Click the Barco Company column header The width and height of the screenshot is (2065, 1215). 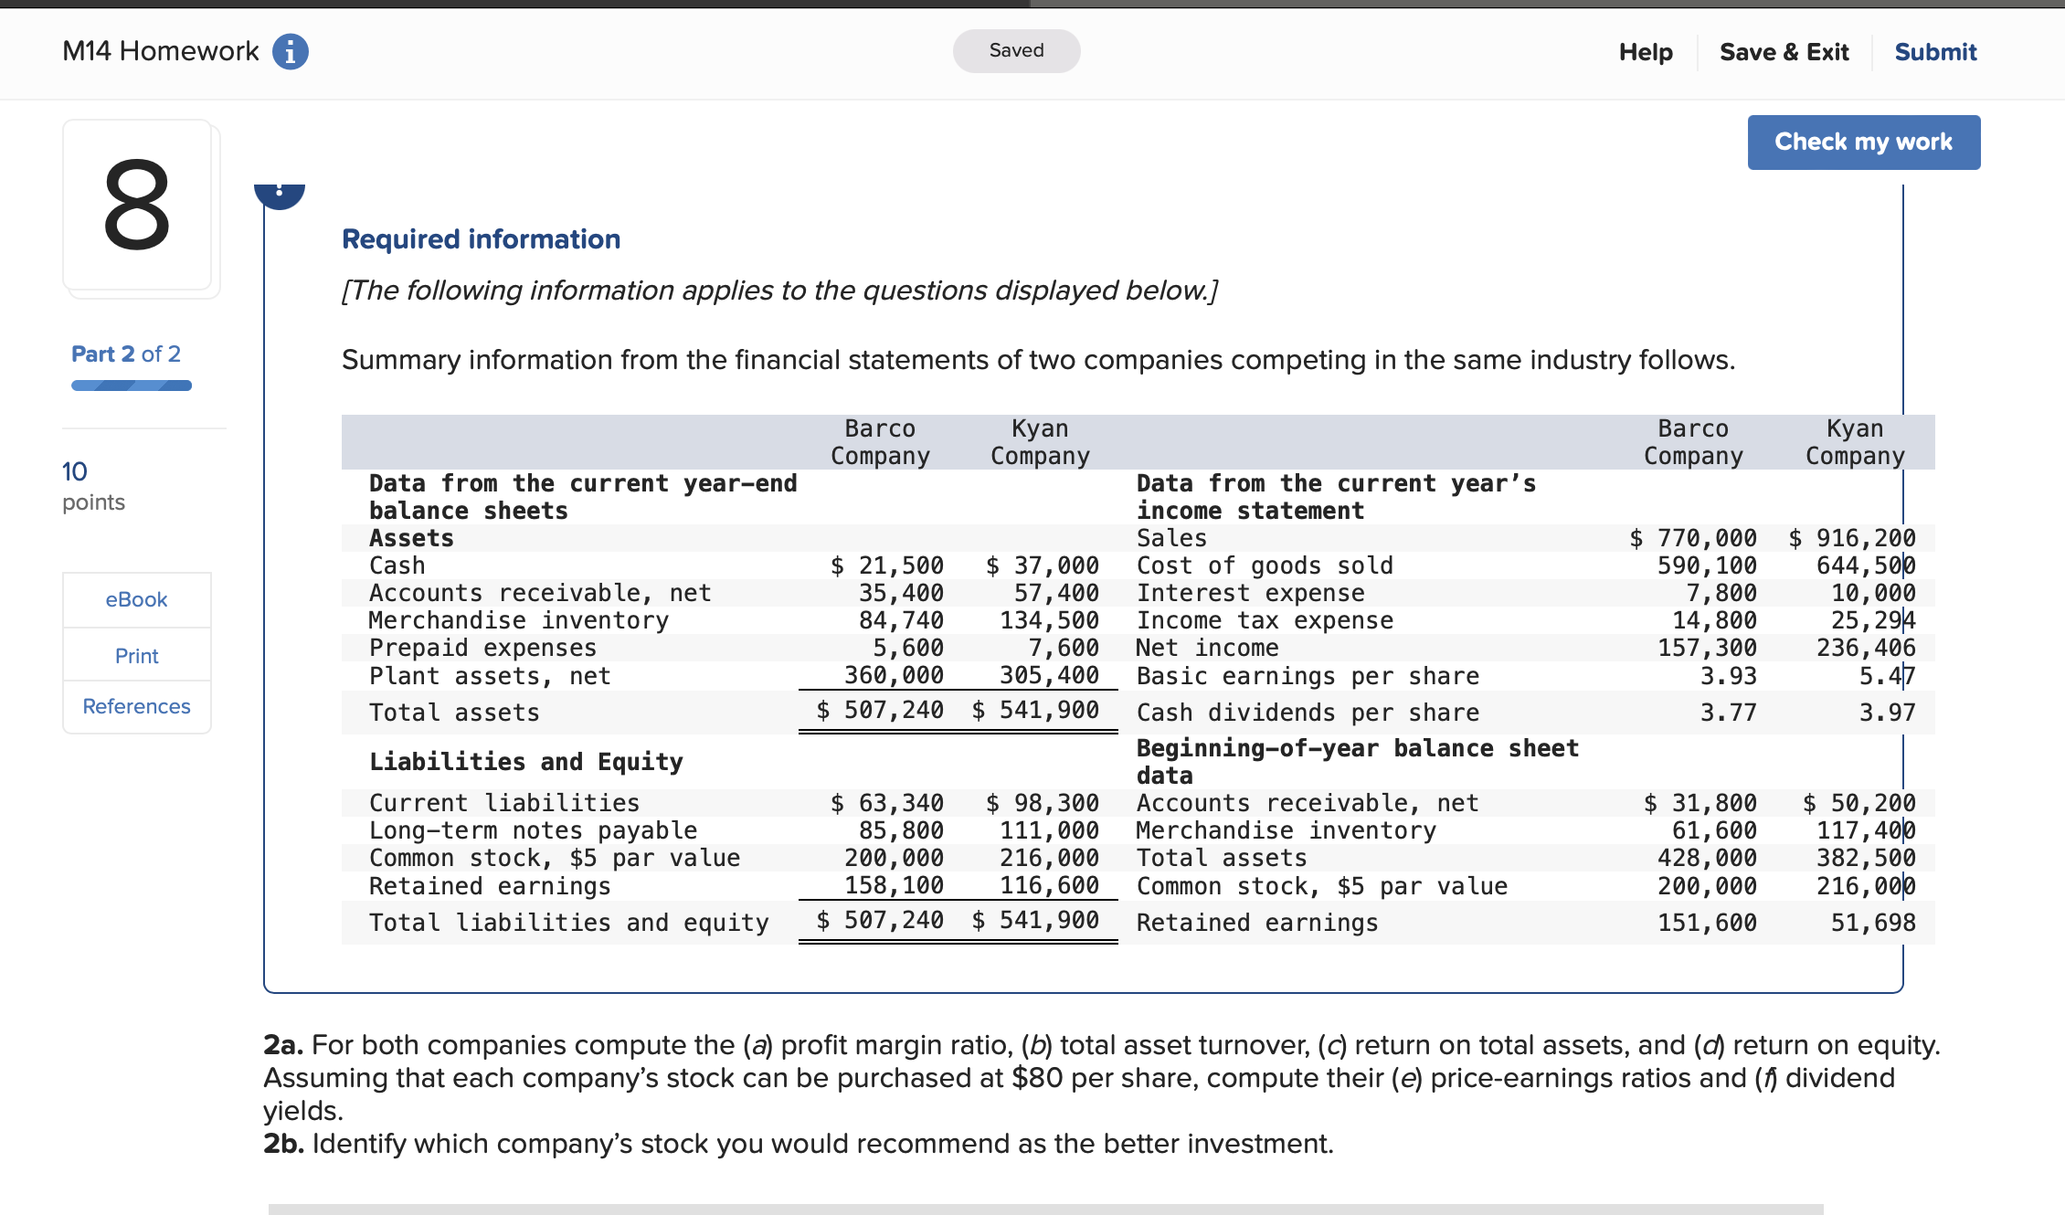[x=879, y=441]
